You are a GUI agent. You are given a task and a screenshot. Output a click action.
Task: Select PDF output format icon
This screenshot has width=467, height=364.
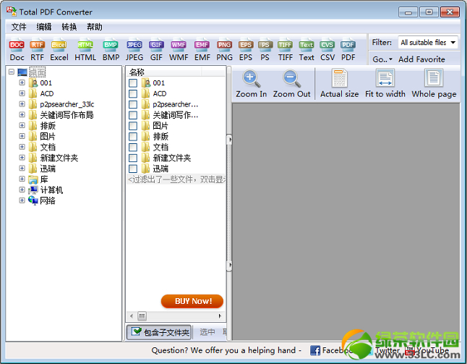tap(348, 50)
